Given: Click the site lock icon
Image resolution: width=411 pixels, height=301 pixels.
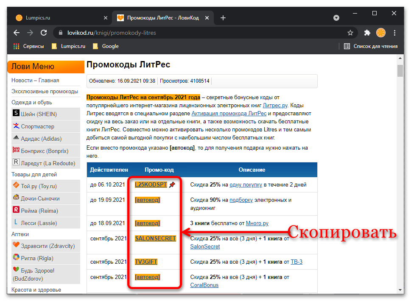Looking at the screenshot, I should [61, 33].
